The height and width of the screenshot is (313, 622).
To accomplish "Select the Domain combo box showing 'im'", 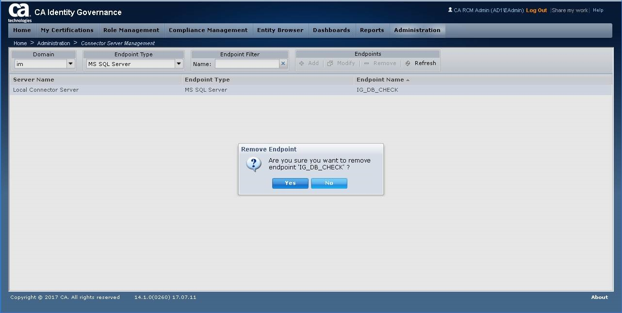I will click(44, 64).
